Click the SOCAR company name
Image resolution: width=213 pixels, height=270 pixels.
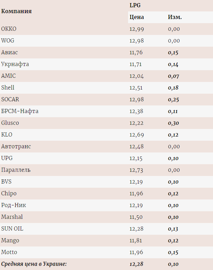pyautogui.click(x=10, y=99)
